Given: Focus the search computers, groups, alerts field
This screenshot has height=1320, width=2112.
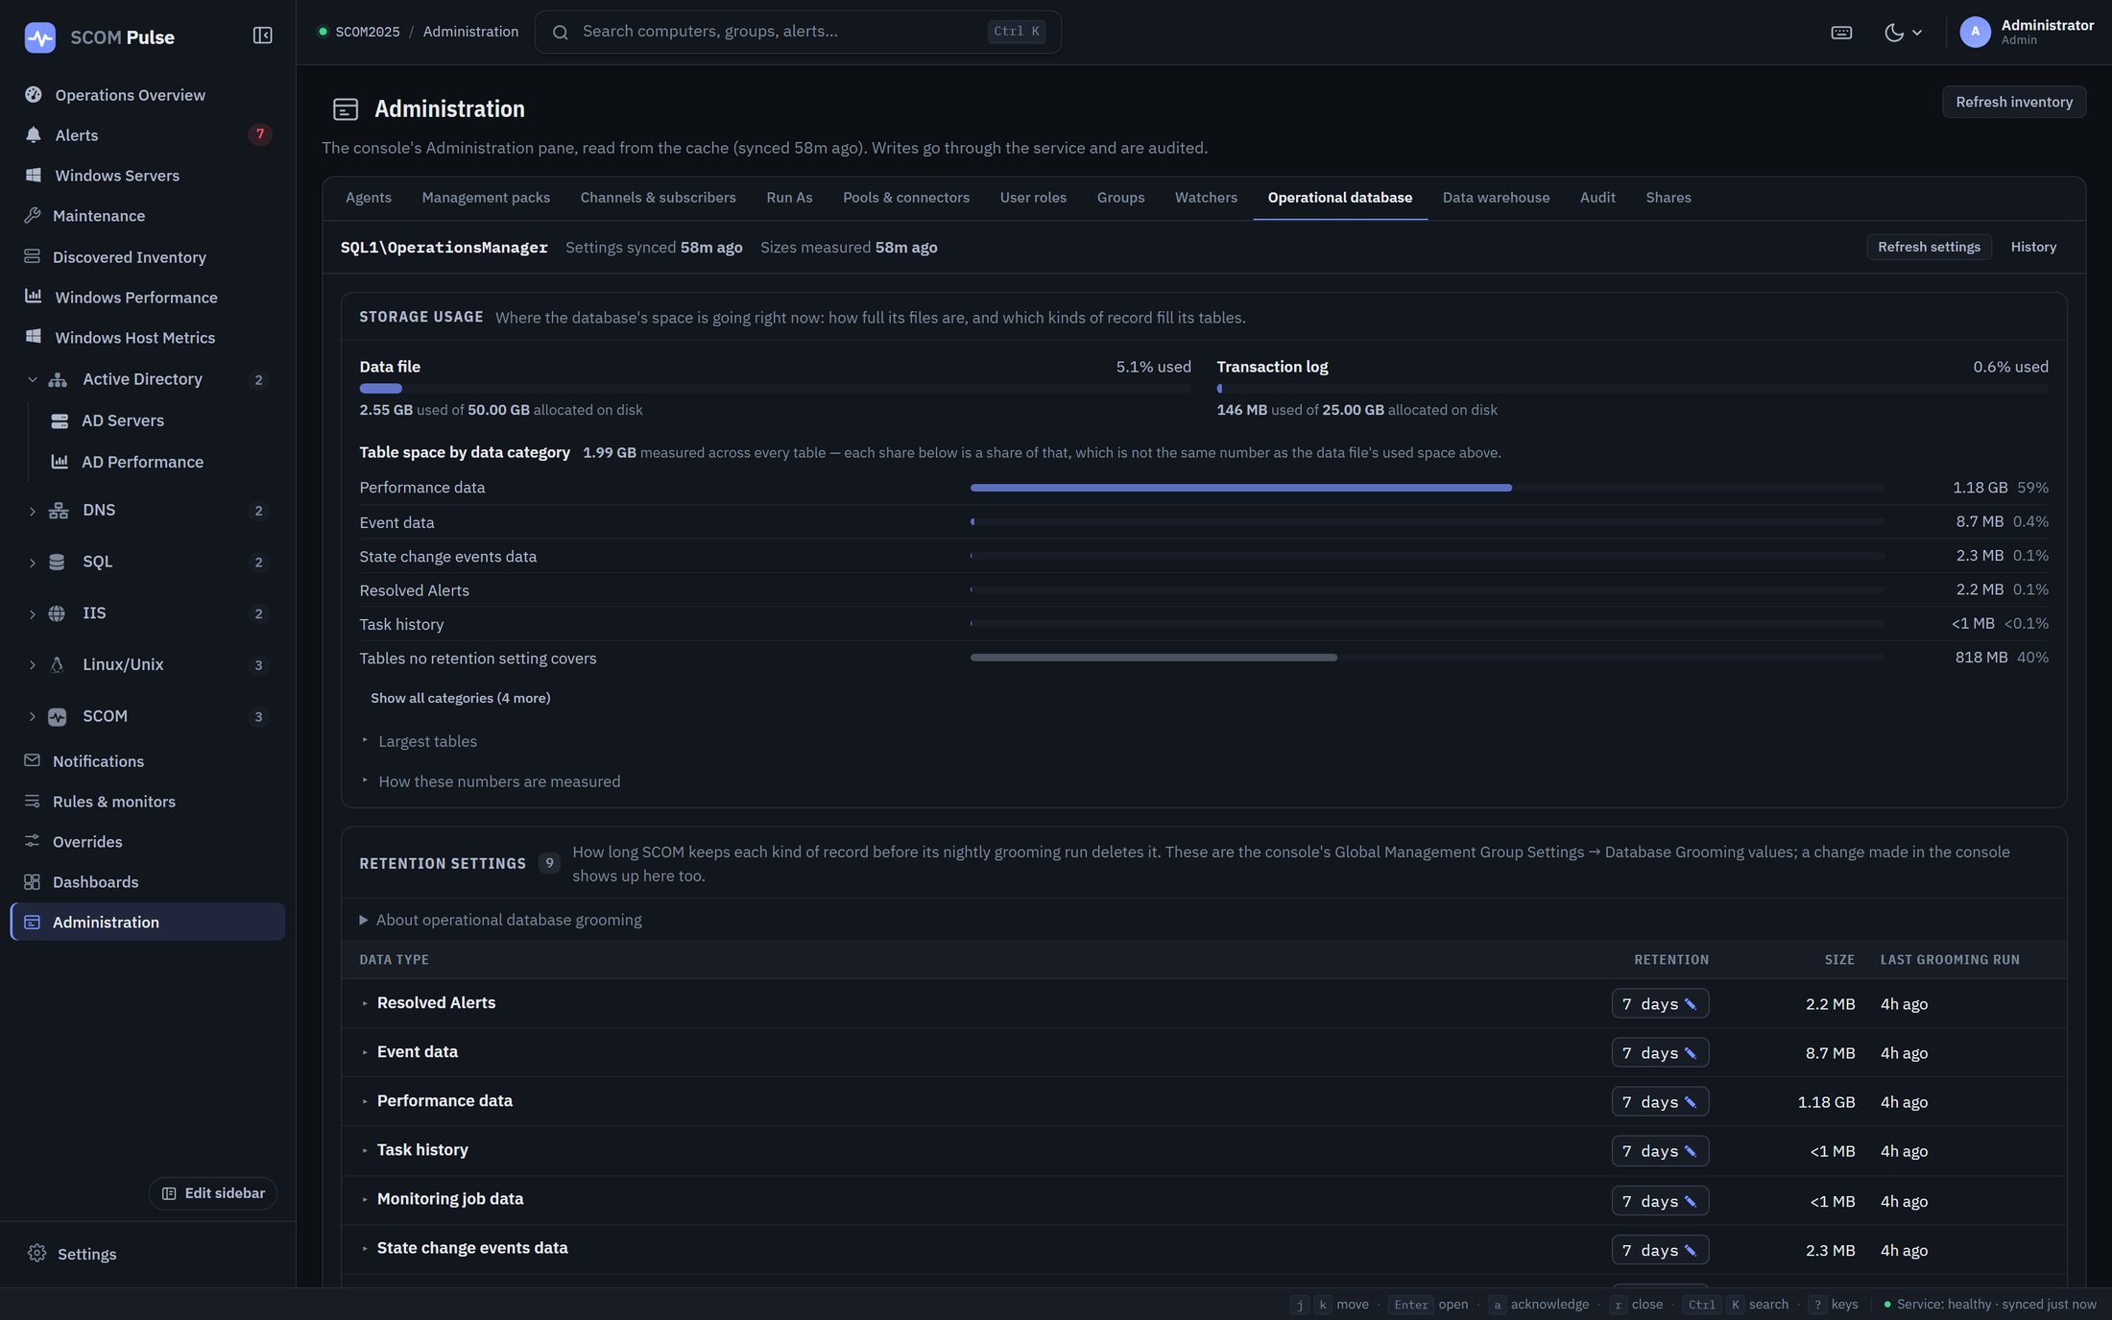Looking at the screenshot, I should pyautogui.click(x=798, y=32).
